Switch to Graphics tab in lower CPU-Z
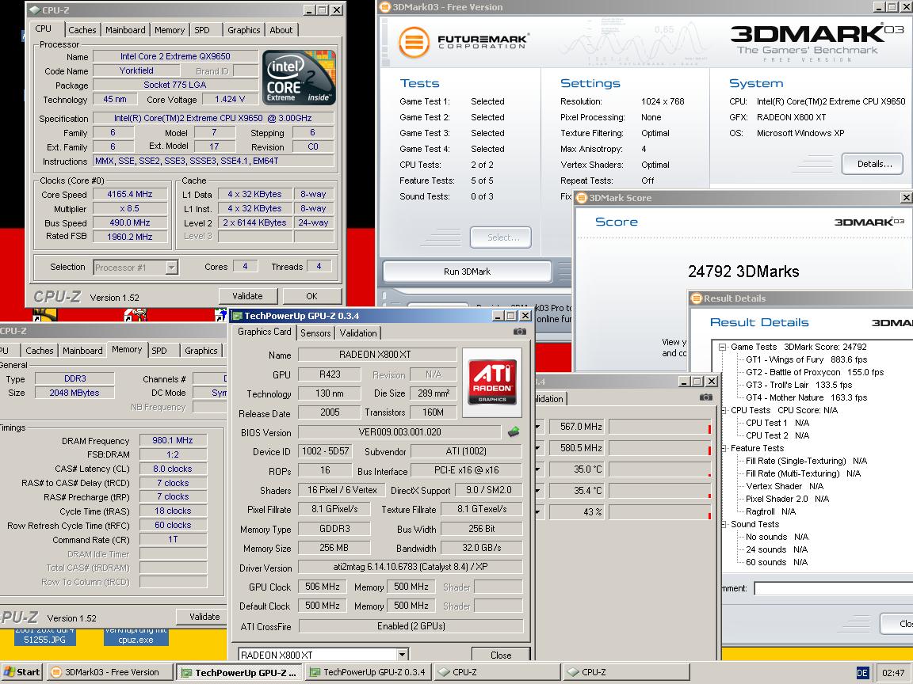The width and height of the screenshot is (913, 684). tap(201, 350)
